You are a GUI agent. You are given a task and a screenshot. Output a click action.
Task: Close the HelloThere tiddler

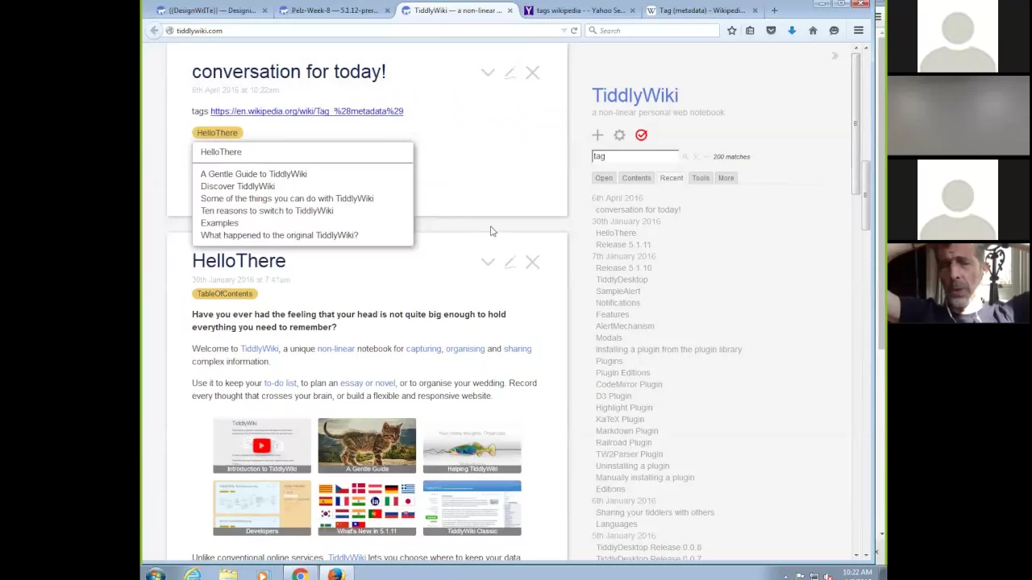[532, 262]
